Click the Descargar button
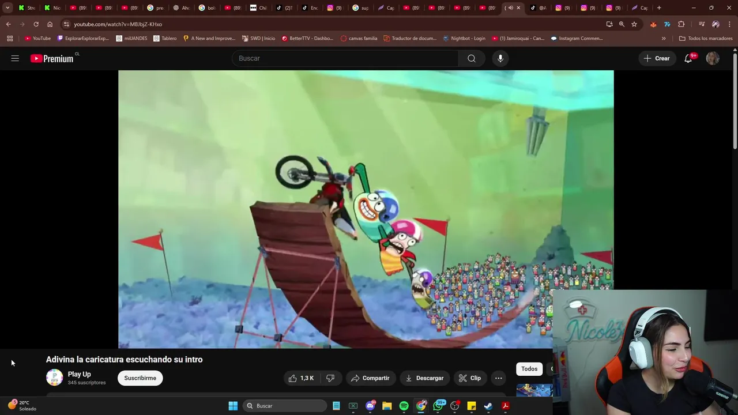The image size is (738, 415). click(424, 378)
